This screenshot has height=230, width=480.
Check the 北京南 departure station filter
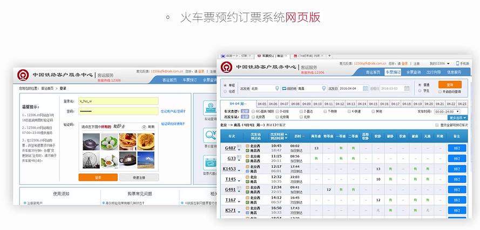point(277,117)
